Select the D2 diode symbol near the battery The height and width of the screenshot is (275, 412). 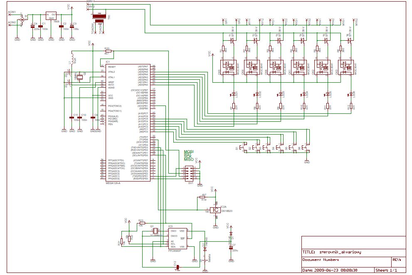pos(205,249)
